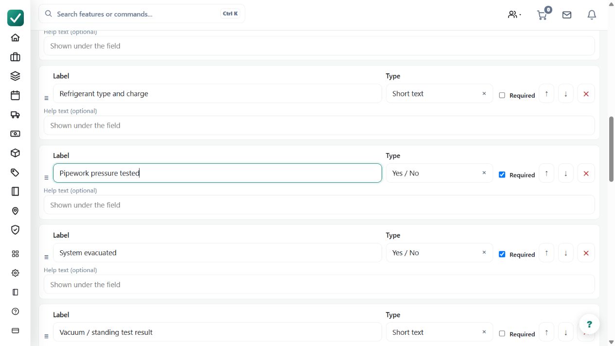Image resolution: width=615 pixels, height=346 pixels.
Task: Open the users menu in header
Action: pos(514,15)
